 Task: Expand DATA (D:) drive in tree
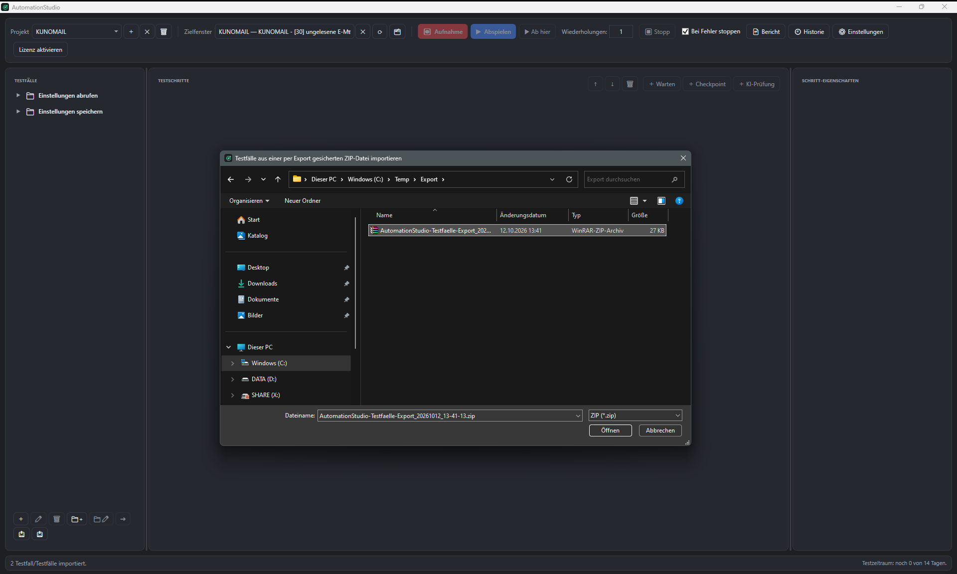(232, 379)
